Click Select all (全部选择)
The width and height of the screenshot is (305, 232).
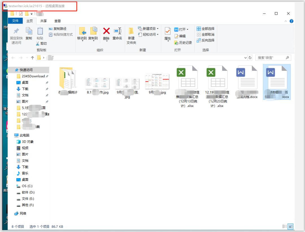205,29
